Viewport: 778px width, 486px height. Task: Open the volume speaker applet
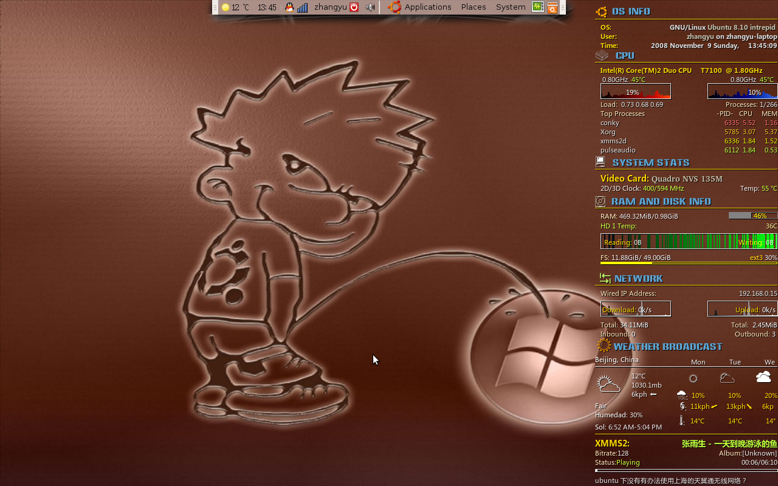pos(370,7)
